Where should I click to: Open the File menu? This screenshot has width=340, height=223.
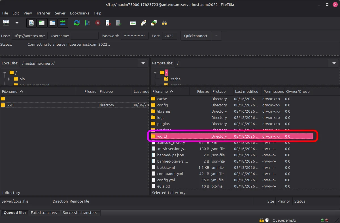tap(5, 13)
